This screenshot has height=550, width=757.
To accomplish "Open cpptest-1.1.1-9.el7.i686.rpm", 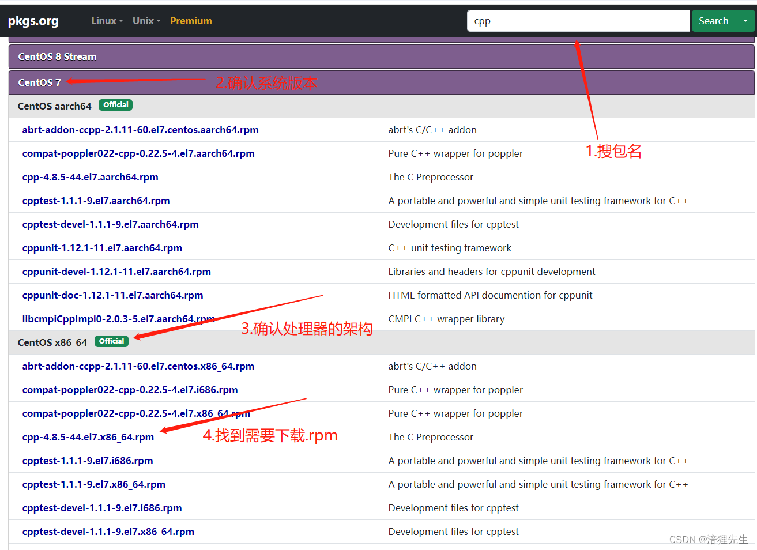I will pos(87,461).
